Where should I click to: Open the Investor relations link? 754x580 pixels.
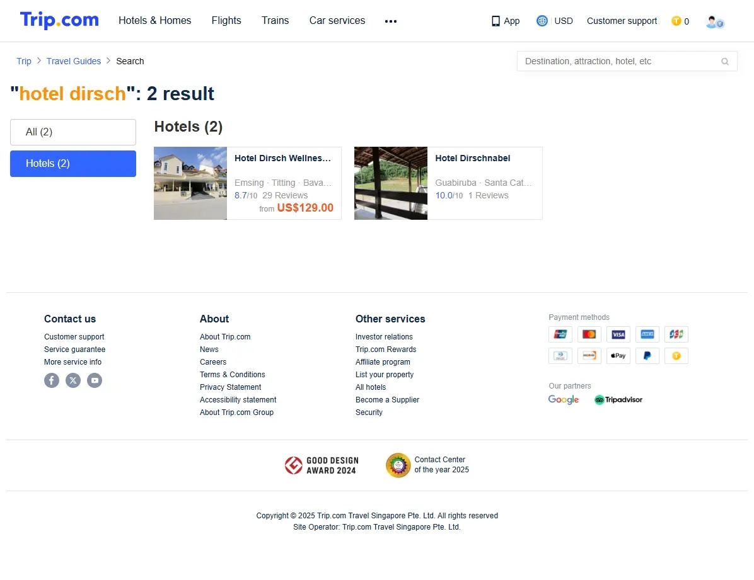pyautogui.click(x=384, y=337)
